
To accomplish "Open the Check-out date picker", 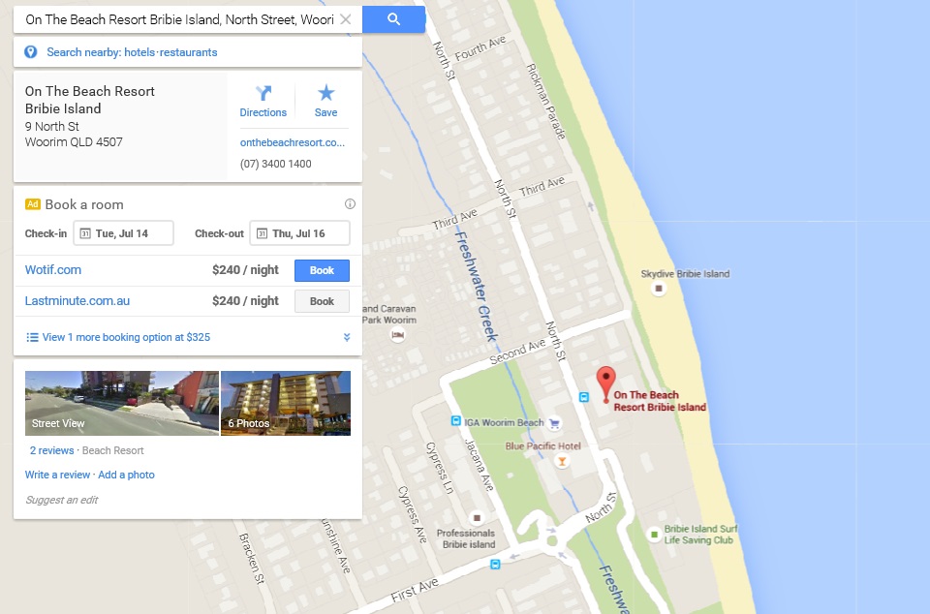I will pos(299,233).
